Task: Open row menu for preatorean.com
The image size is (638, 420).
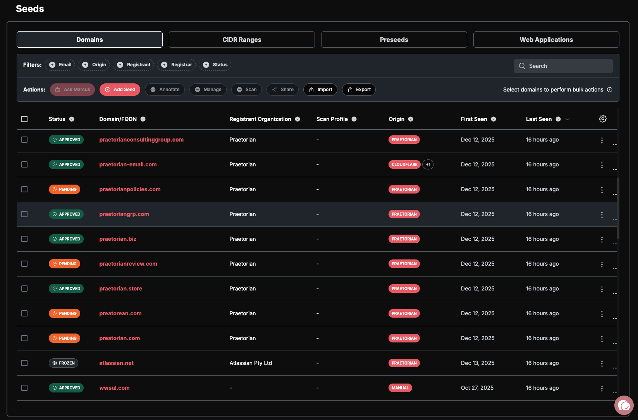Action: point(602,314)
